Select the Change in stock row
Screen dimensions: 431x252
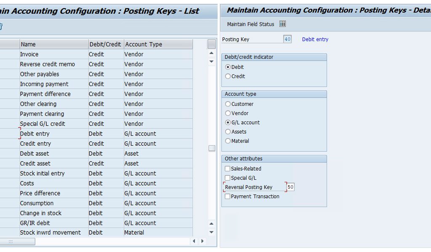click(x=41, y=213)
